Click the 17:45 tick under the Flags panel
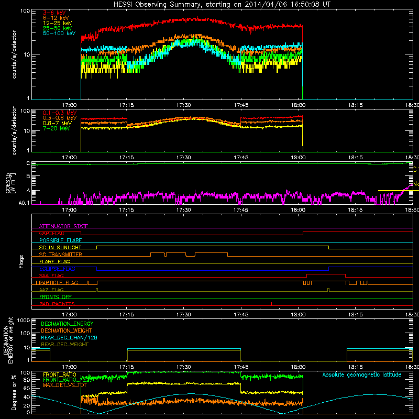The height and width of the screenshot is (419, 419). (x=241, y=315)
